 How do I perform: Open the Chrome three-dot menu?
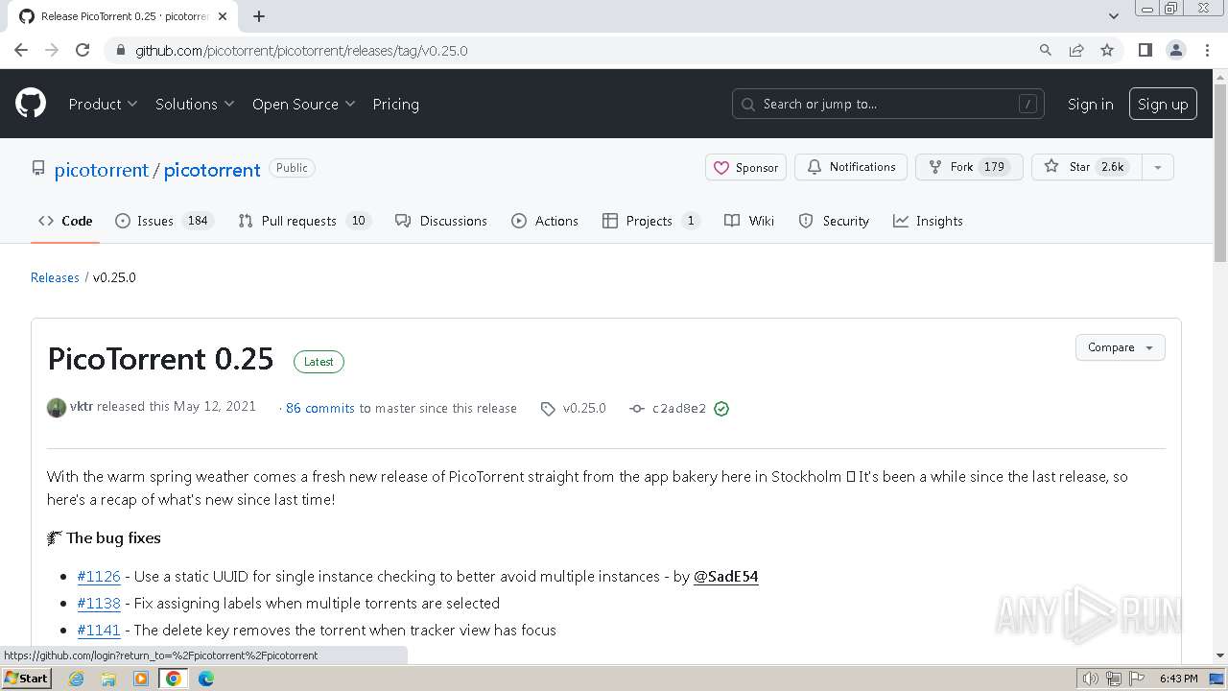pos(1207,50)
